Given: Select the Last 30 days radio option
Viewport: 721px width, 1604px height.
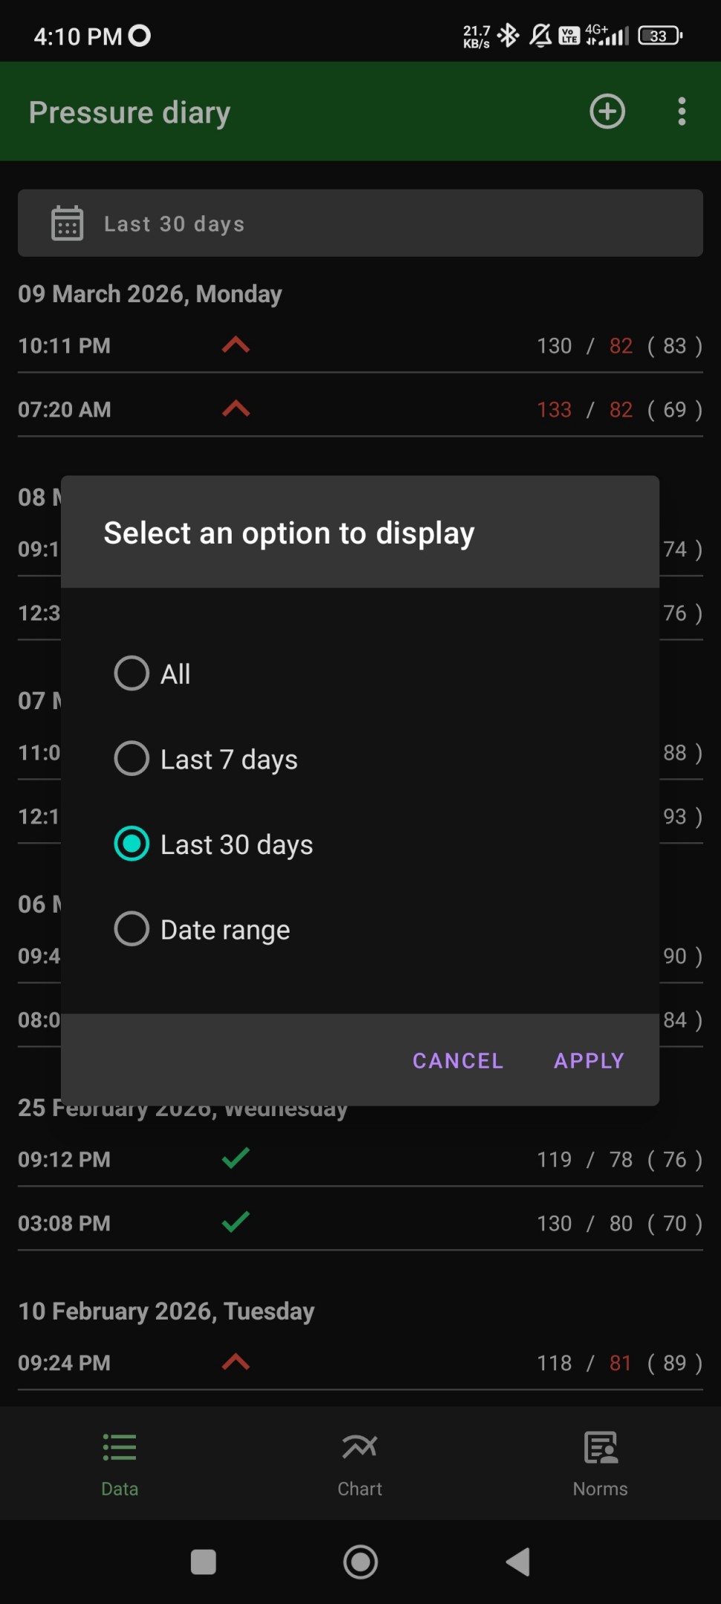Looking at the screenshot, I should pyautogui.click(x=132, y=844).
